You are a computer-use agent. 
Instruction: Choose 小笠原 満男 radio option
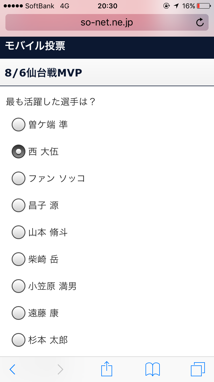(19, 286)
